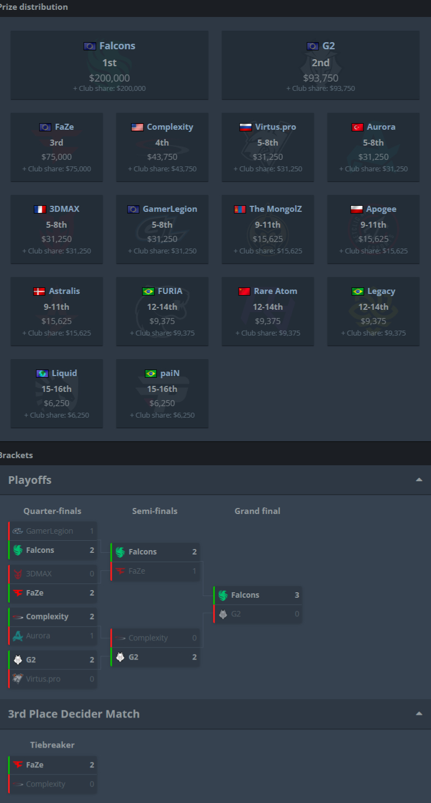Click G2 logo in the grand final match
The height and width of the screenshot is (803, 431).
[223, 614]
